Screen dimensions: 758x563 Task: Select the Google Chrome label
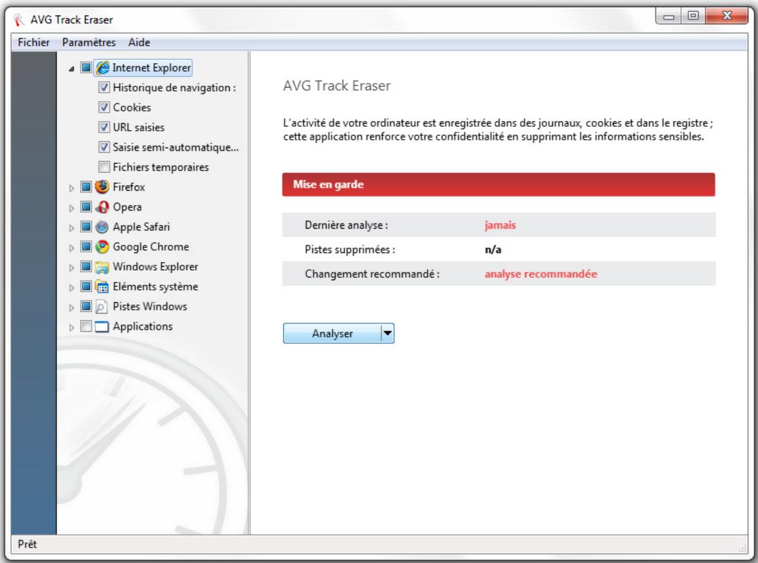click(151, 247)
